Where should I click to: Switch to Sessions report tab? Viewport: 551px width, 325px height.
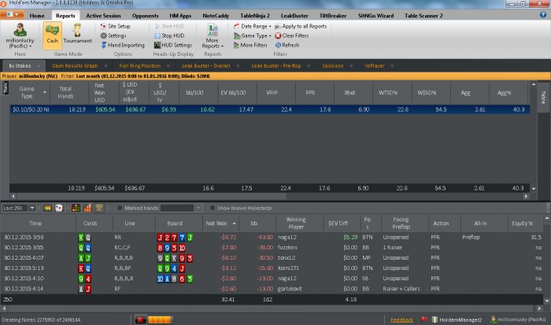[333, 65]
